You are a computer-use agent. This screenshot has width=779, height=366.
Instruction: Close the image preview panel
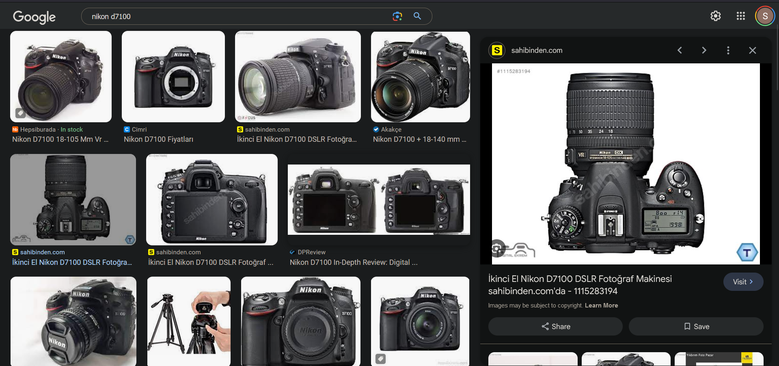tap(752, 50)
